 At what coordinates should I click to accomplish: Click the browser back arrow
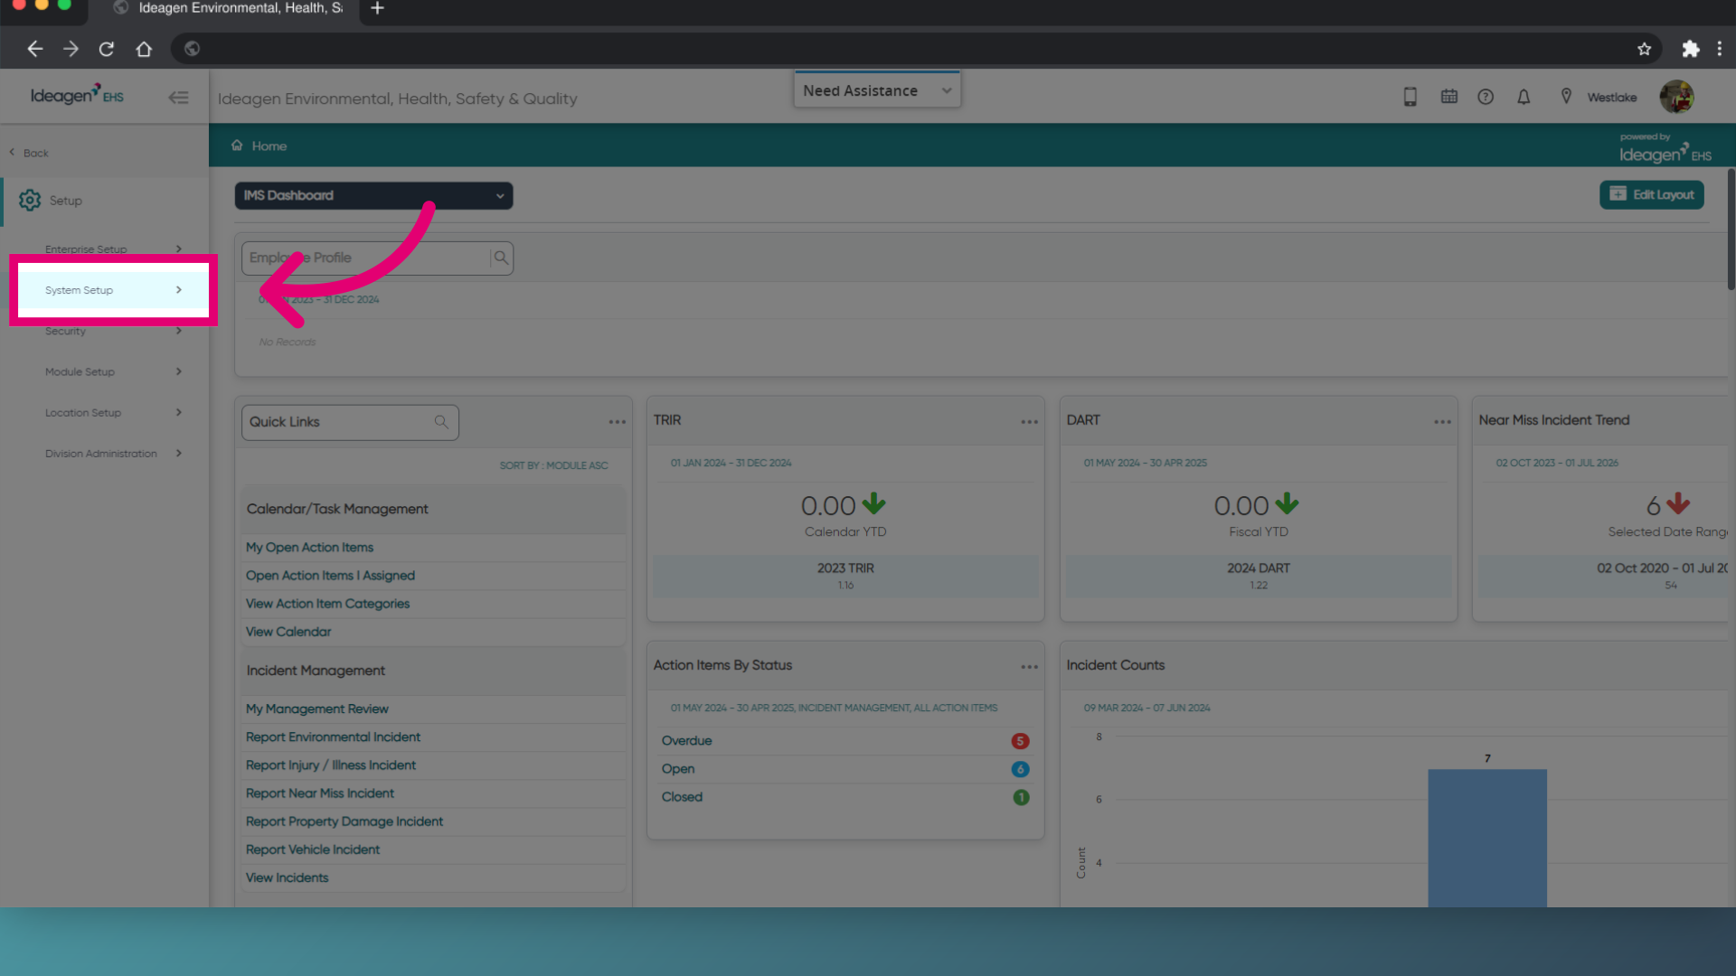click(x=34, y=49)
